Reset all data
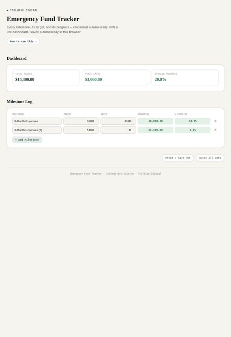The height and width of the screenshot is (337, 231). [210, 158]
